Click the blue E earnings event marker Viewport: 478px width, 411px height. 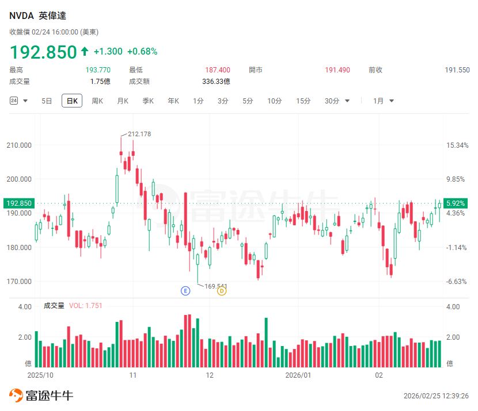pyautogui.click(x=185, y=291)
